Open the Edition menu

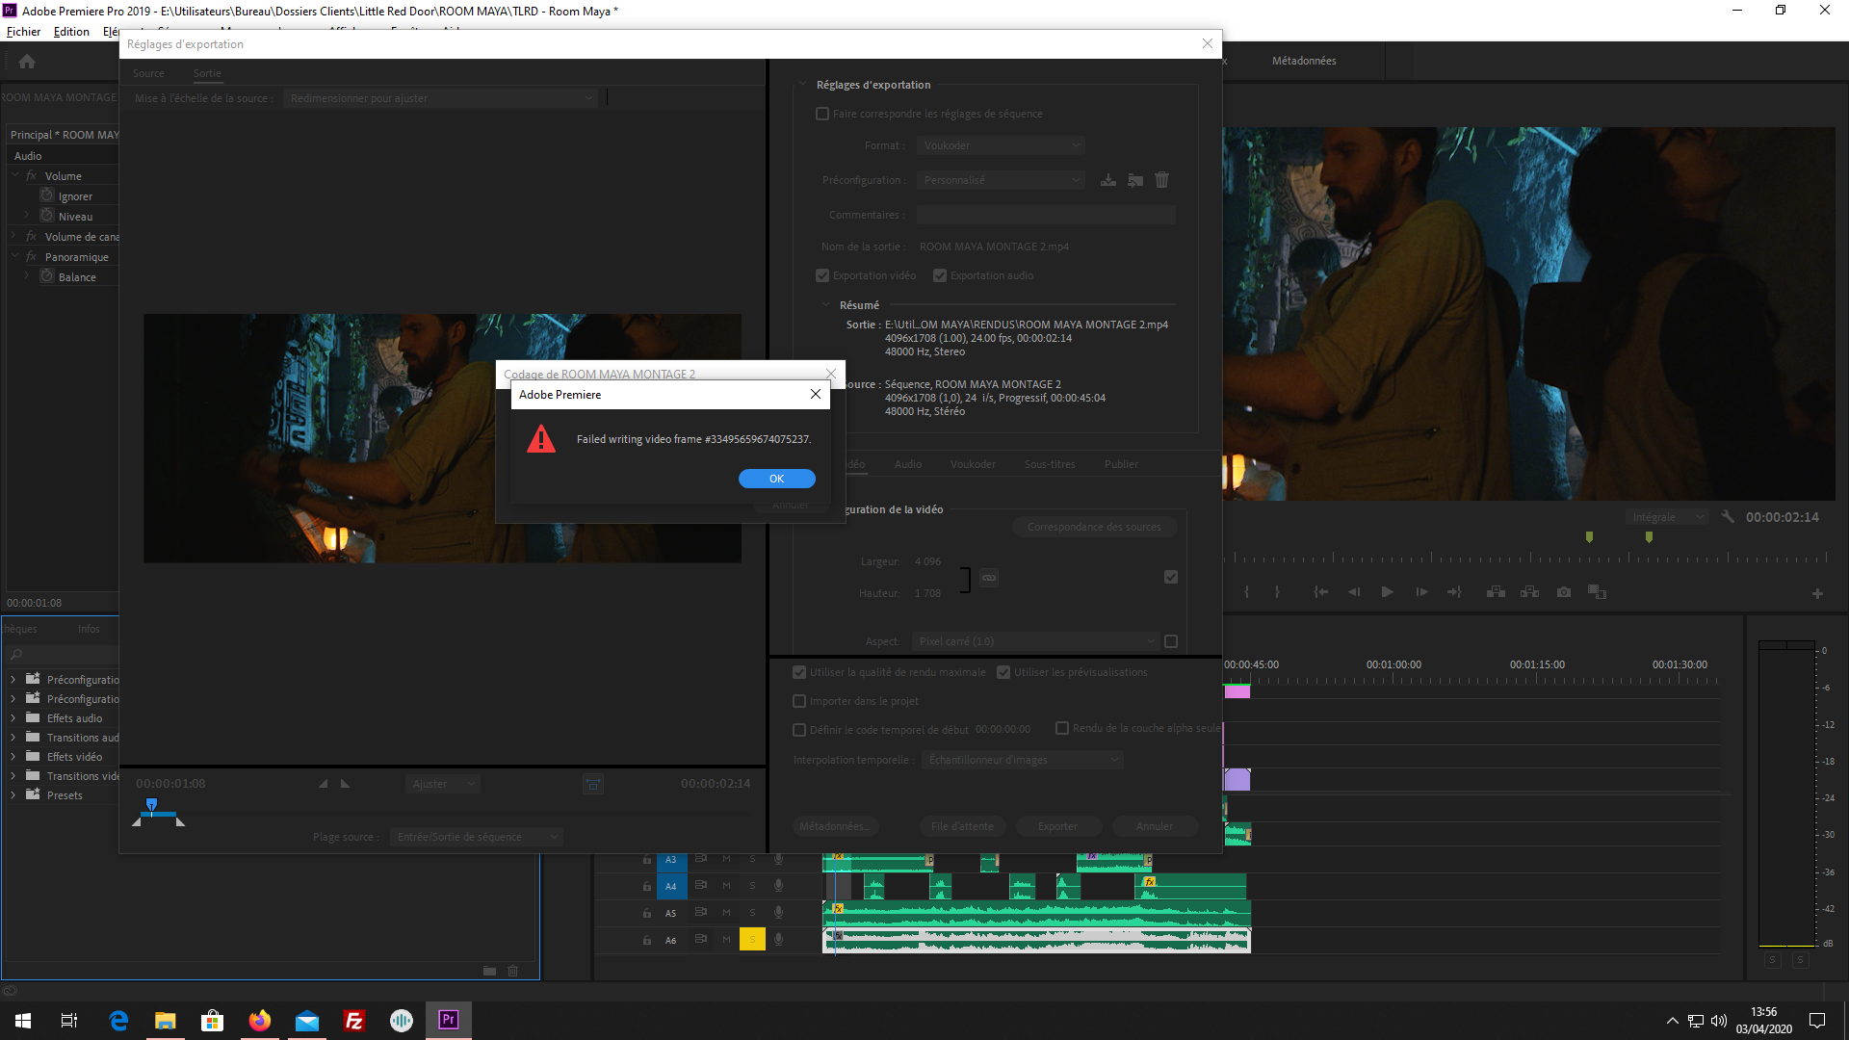(x=71, y=32)
